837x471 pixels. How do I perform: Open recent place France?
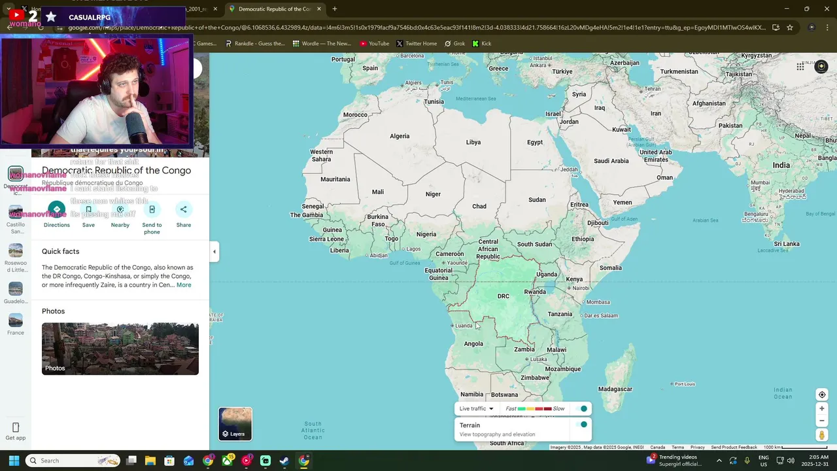(16, 324)
